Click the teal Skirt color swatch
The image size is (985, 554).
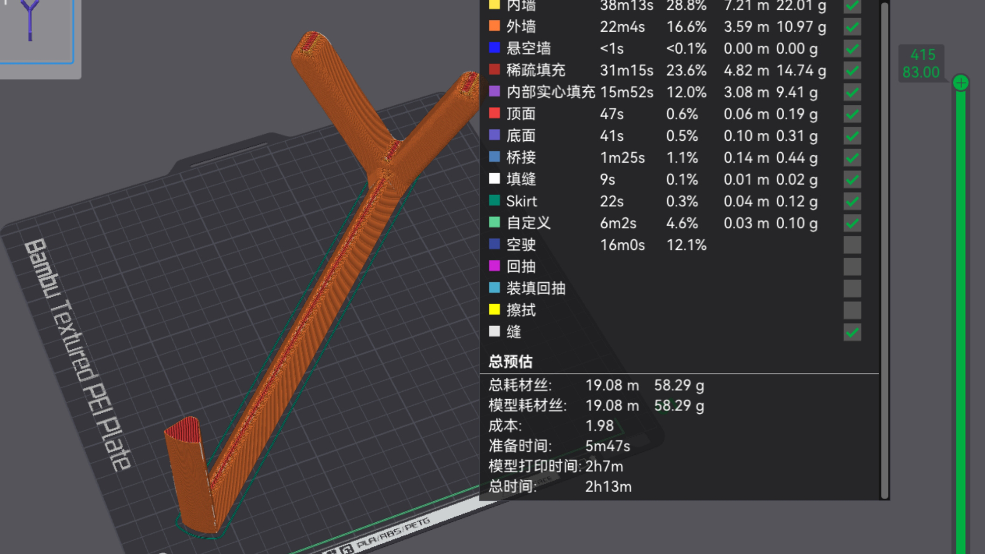494,200
